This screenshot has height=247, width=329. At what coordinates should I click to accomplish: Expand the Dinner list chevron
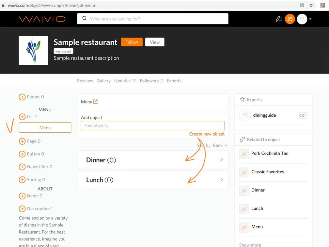point(221,160)
